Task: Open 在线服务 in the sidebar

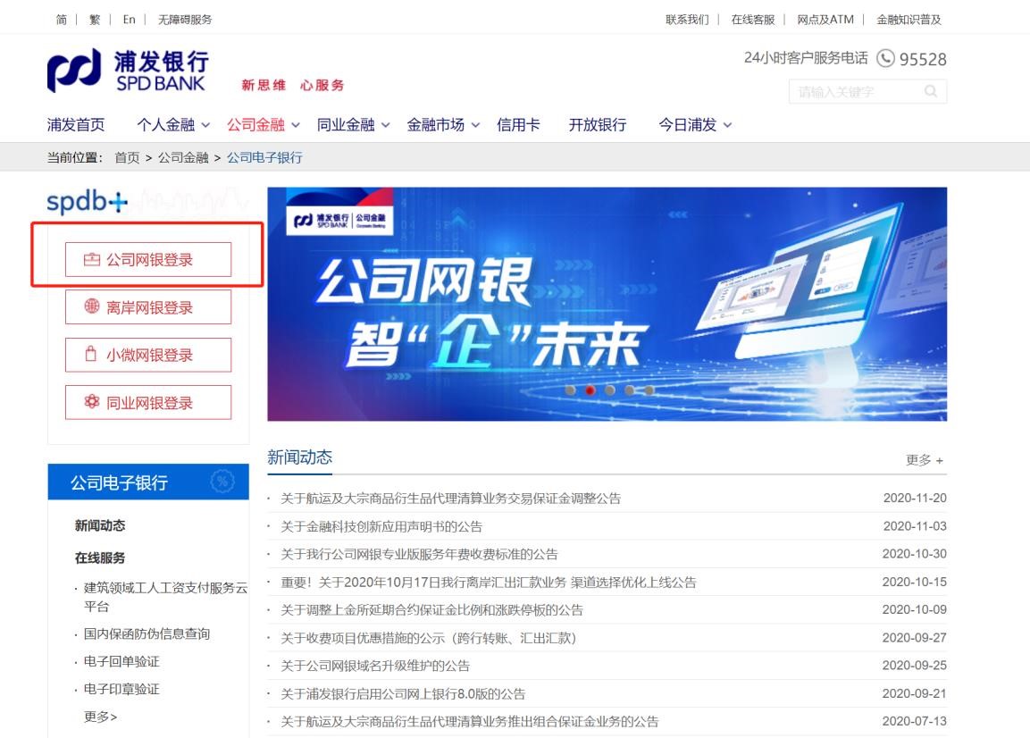Action: click(x=100, y=558)
